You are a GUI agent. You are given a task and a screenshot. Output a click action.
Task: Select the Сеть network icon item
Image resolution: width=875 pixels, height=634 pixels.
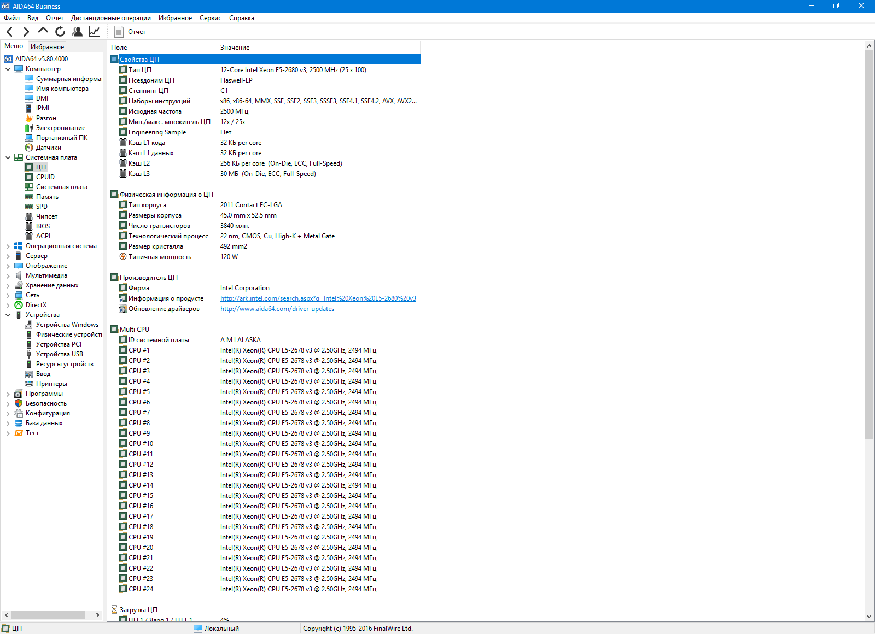tap(19, 295)
